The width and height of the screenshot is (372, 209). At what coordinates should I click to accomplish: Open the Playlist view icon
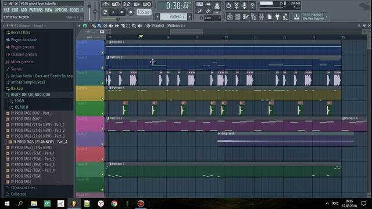pos(230,17)
